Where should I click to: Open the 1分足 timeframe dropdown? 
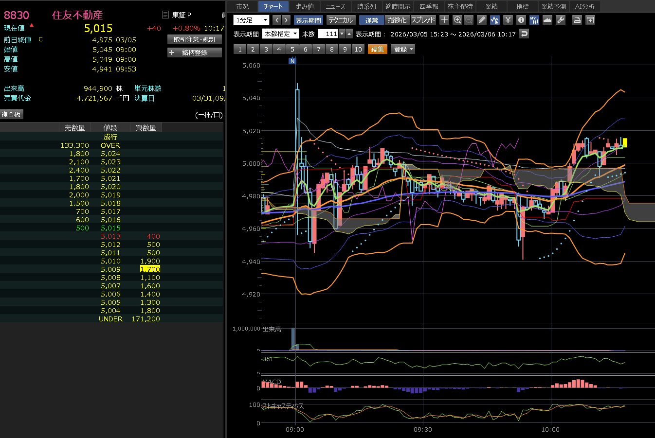point(251,20)
